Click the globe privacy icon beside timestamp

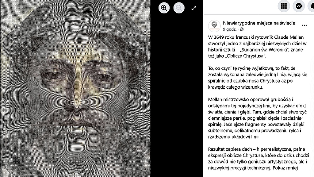click(x=242, y=29)
